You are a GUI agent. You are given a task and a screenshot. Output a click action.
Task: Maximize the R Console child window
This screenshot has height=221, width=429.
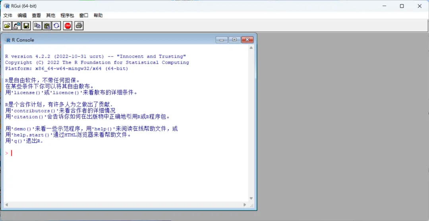(234, 40)
